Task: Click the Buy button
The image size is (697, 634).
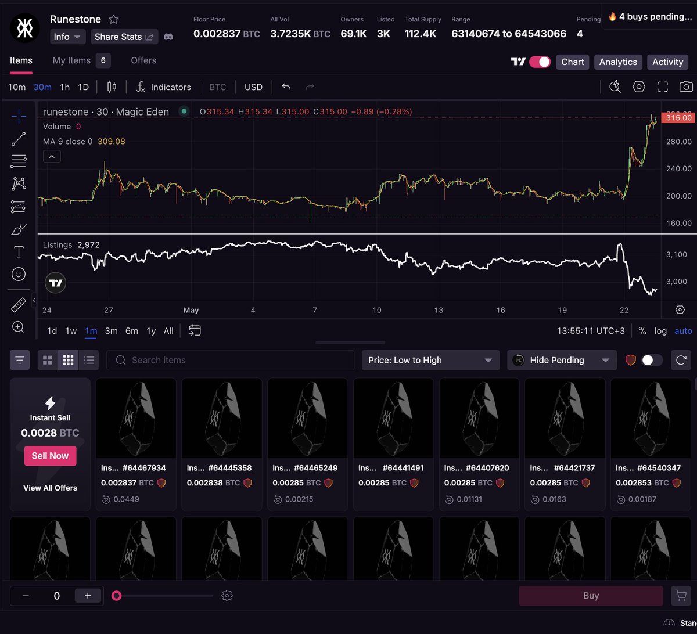Action: [591, 595]
